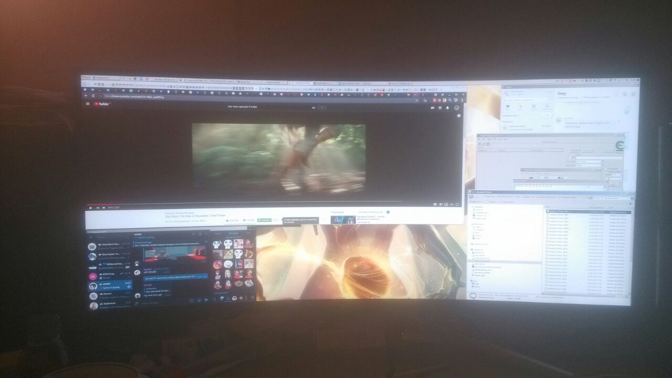Open the YouTube account avatar menu
The height and width of the screenshot is (378, 672).
(x=456, y=107)
